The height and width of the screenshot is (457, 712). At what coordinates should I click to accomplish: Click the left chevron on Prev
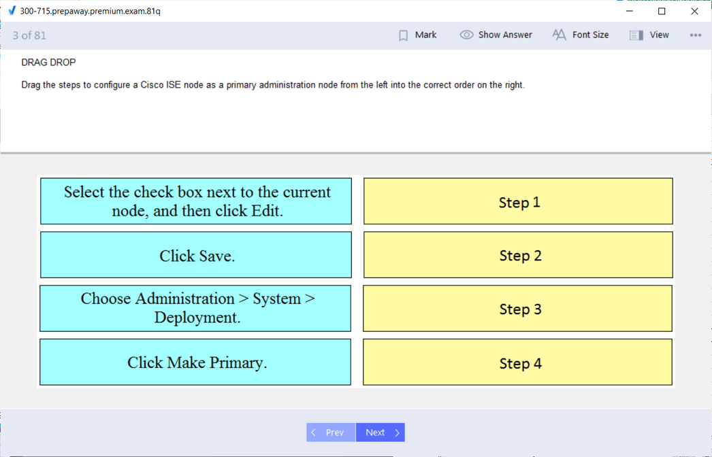tap(313, 433)
